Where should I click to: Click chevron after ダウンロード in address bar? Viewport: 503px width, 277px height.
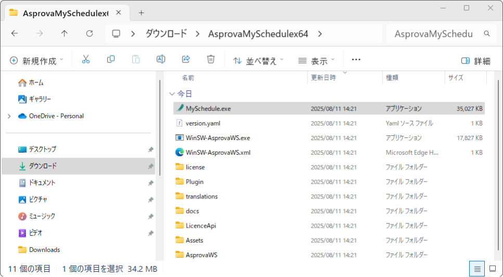(x=198, y=34)
